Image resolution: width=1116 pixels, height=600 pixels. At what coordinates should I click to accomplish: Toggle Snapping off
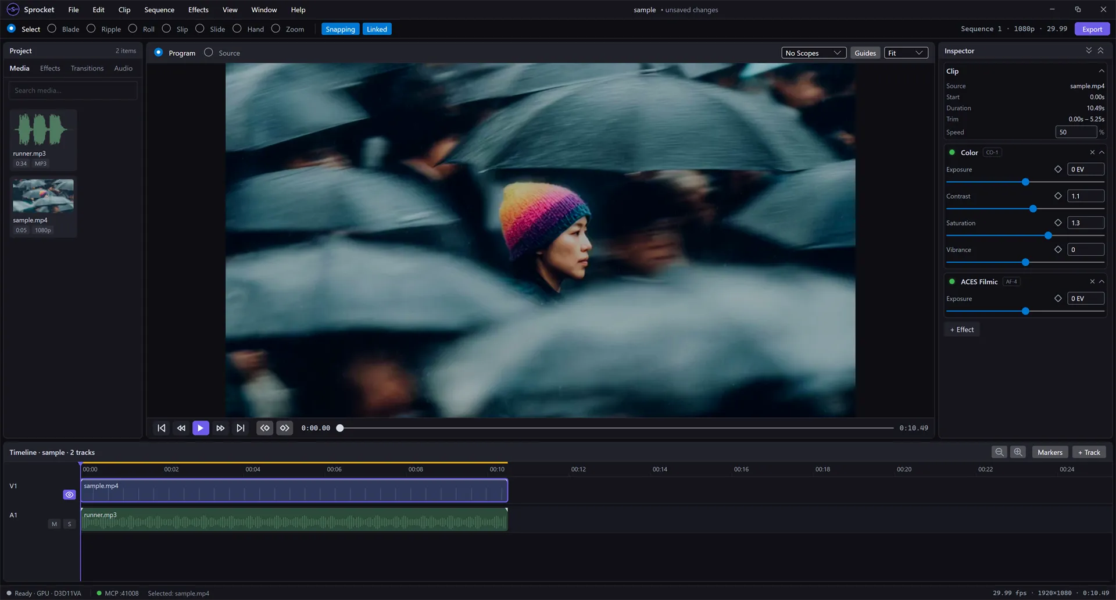tap(340, 29)
